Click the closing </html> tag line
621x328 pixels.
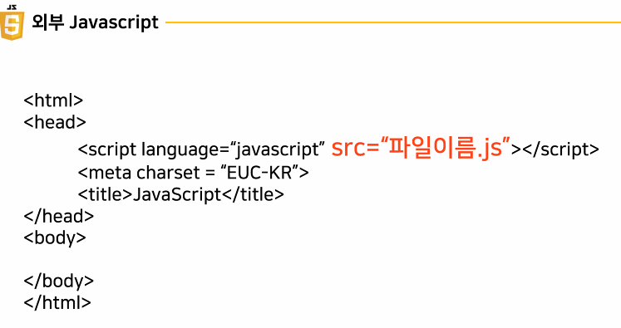57,303
